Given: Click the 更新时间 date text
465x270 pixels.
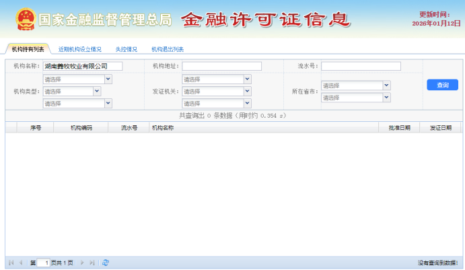Looking at the screenshot, I should 436,19.
